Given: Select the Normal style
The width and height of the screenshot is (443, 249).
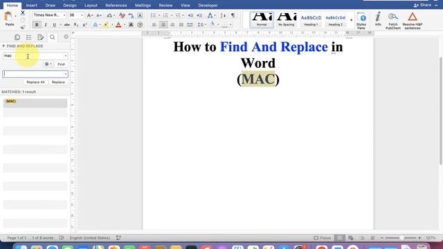Looking at the screenshot, I should (262, 20).
